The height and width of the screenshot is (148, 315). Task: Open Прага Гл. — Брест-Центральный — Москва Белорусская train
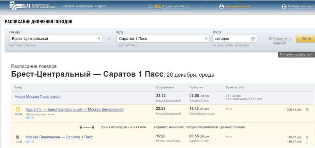click(x=75, y=110)
